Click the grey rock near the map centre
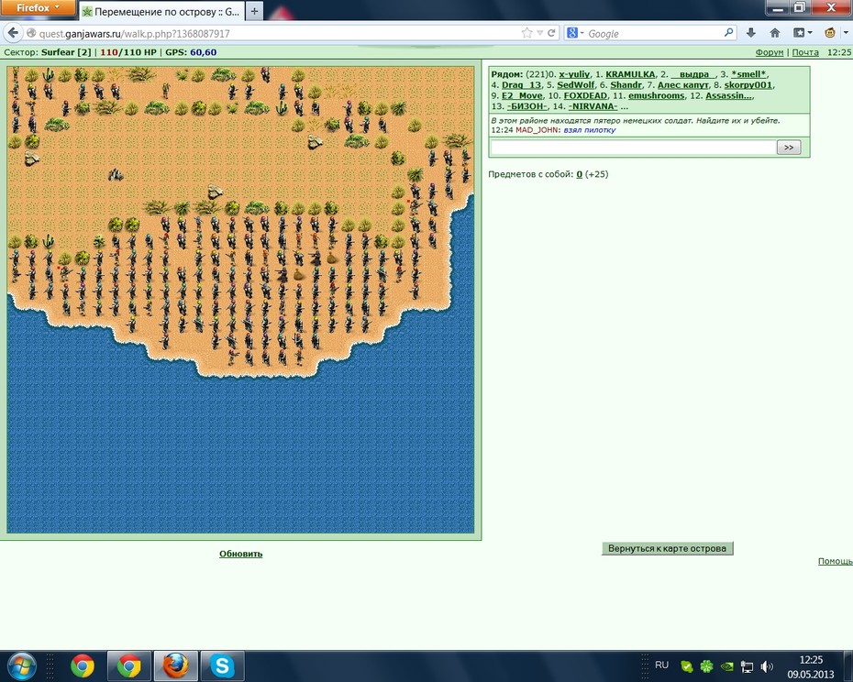Image resolution: width=853 pixels, height=682 pixels. pos(216,192)
